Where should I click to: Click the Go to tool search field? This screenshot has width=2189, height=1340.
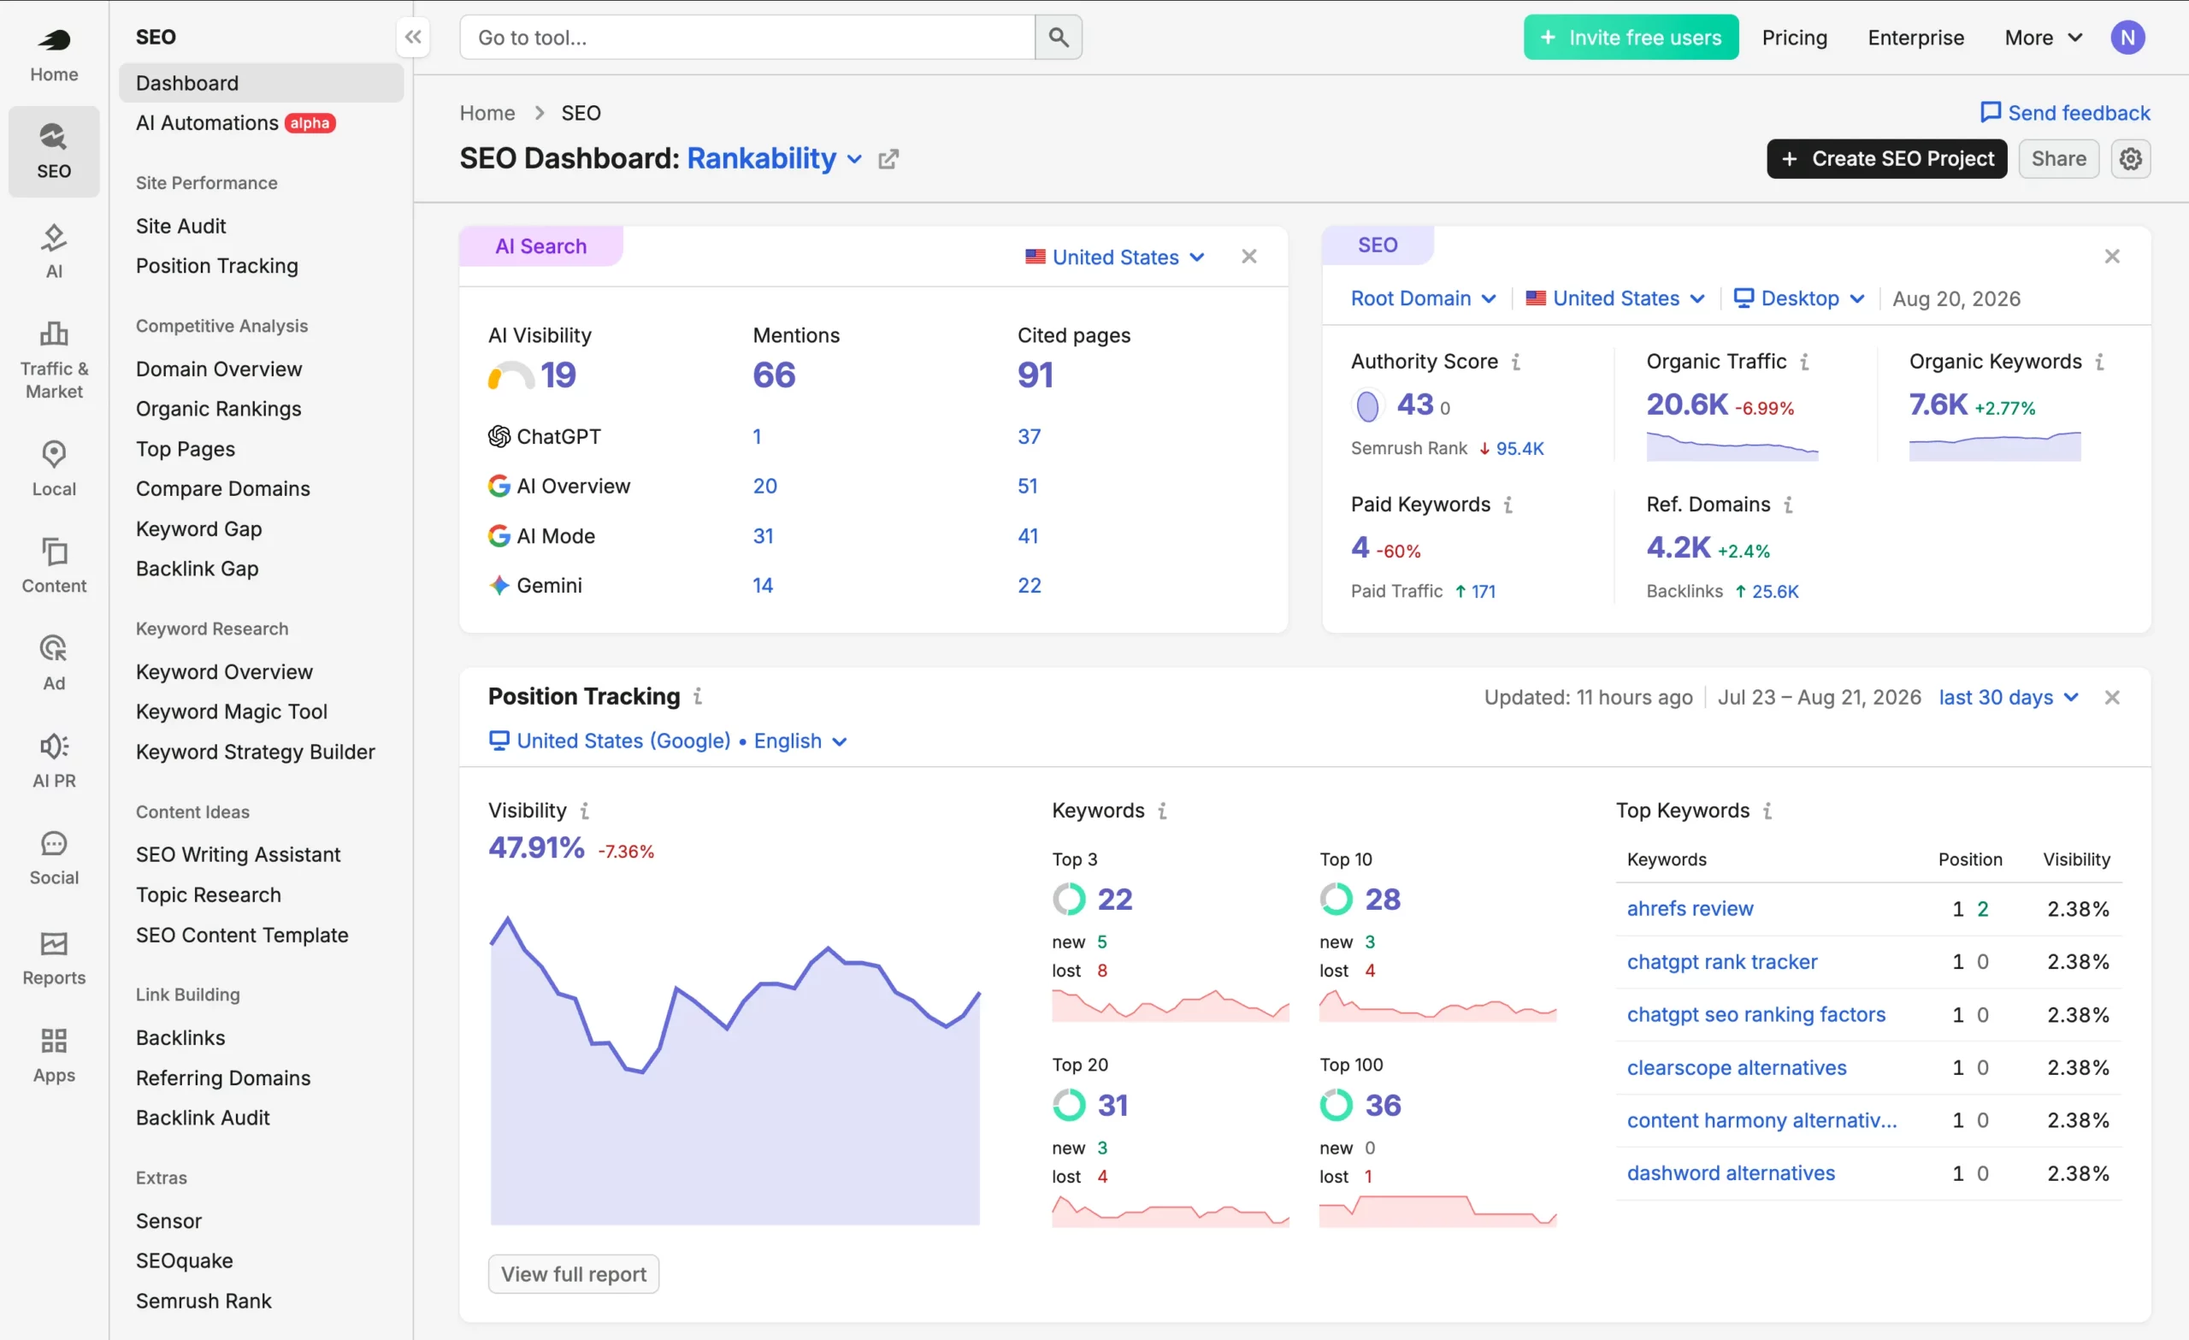click(747, 38)
